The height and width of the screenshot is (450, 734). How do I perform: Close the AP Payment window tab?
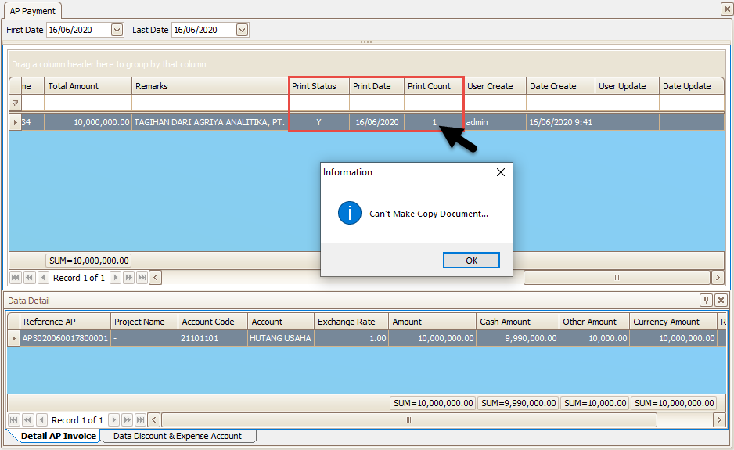[x=726, y=9]
